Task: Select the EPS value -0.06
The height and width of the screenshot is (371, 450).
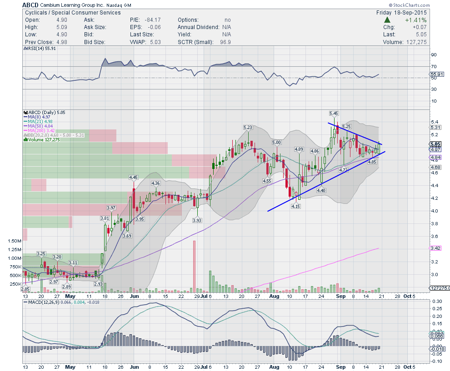Action: pyautogui.click(x=154, y=27)
